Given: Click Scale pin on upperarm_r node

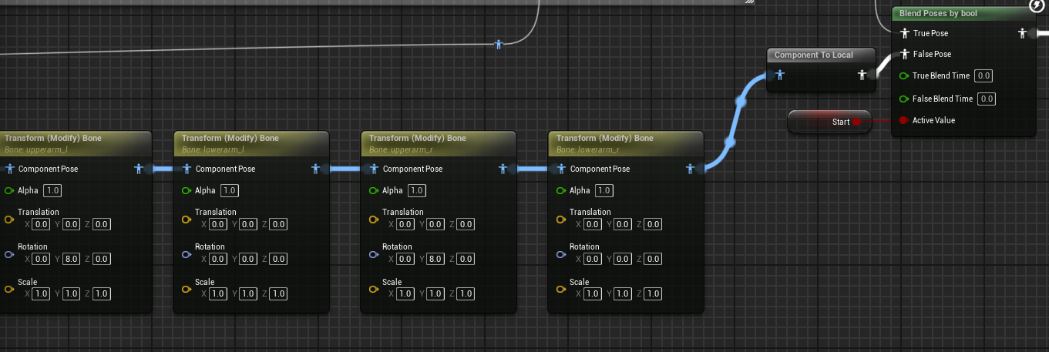Looking at the screenshot, I should tap(374, 290).
